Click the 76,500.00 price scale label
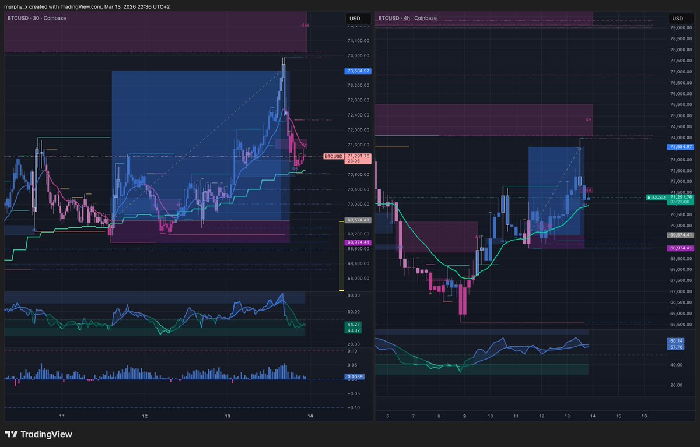This screenshot has height=447, width=700. click(680, 83)
